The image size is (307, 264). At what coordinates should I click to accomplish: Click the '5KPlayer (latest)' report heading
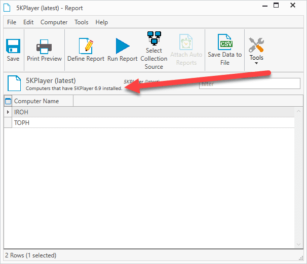click(51, 80)
